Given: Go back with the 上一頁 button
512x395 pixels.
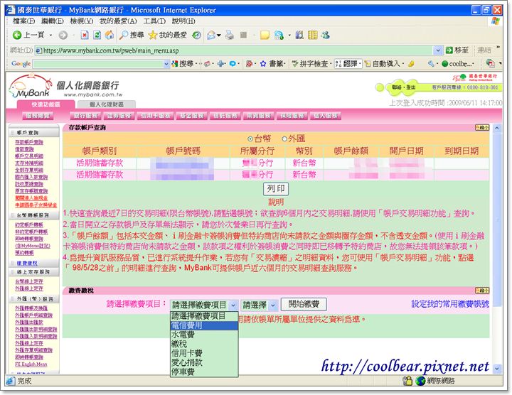Looking at the screenshot, I should tap(28, 35).
